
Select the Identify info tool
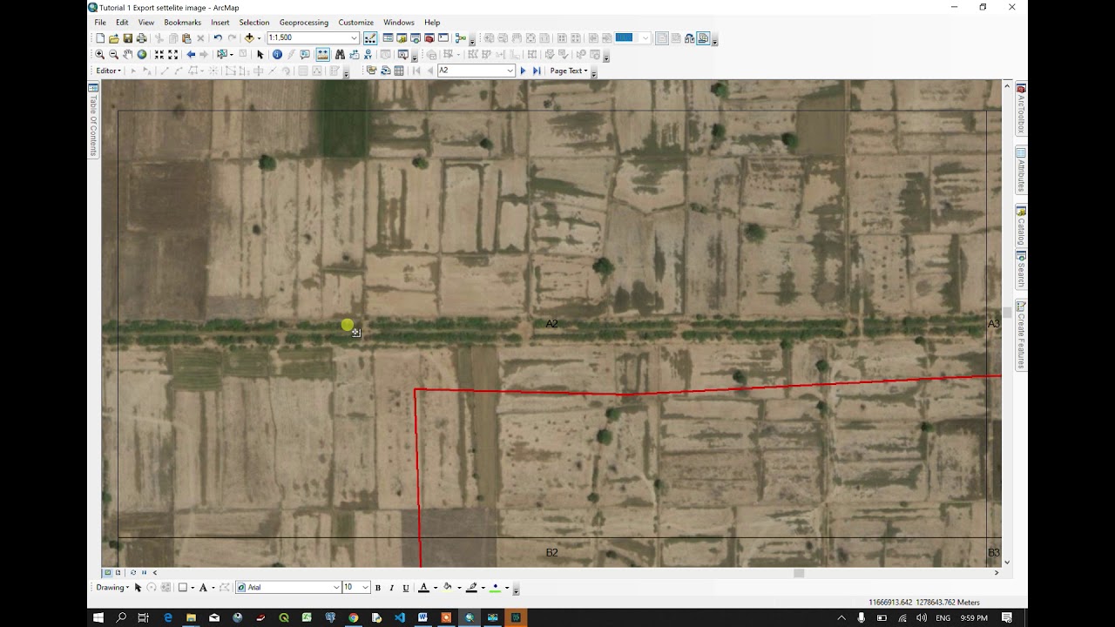[x=277, y=54]
